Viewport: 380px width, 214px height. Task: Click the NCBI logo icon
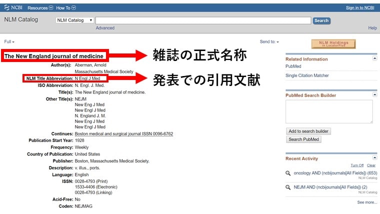click(7, 7)
